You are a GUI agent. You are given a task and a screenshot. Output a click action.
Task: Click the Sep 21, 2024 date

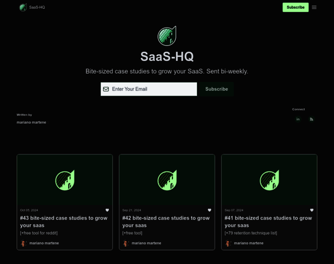click(132, 210)
